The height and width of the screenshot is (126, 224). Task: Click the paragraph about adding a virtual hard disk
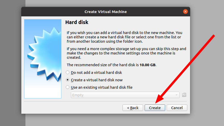(124, 37)
